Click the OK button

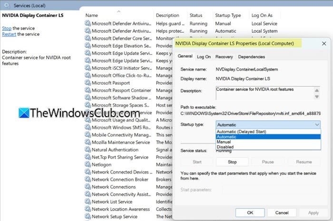250,212
